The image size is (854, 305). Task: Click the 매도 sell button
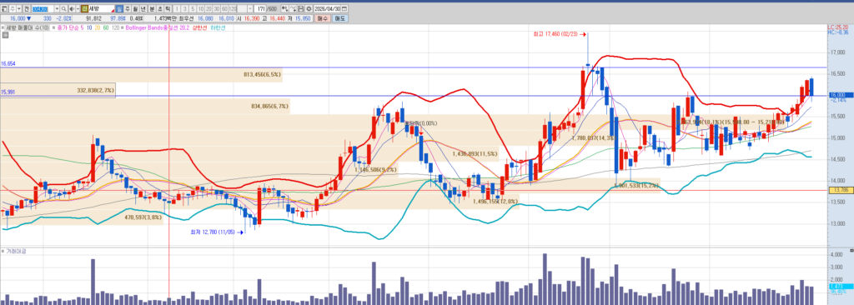coord(340,18)
